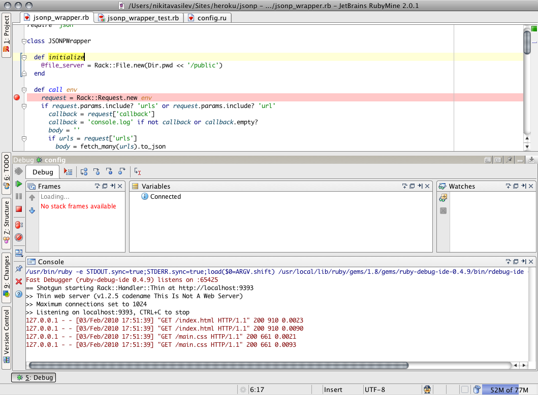Collapse the initialize method fold marker
The width and height of the screenshot is (538, 395).
pos(24,57)
